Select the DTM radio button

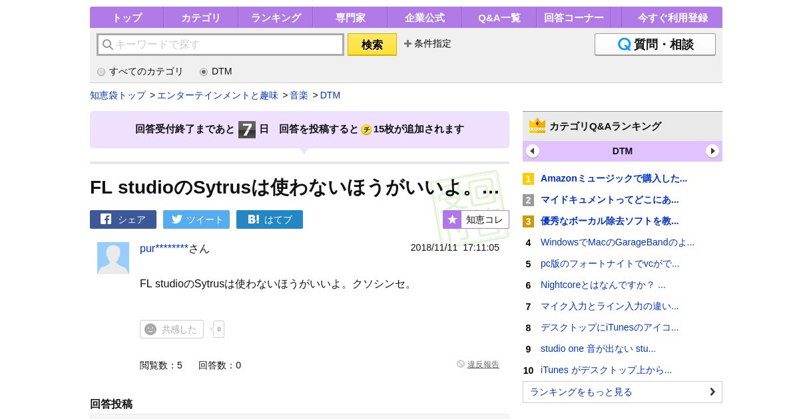coord(204,72)
